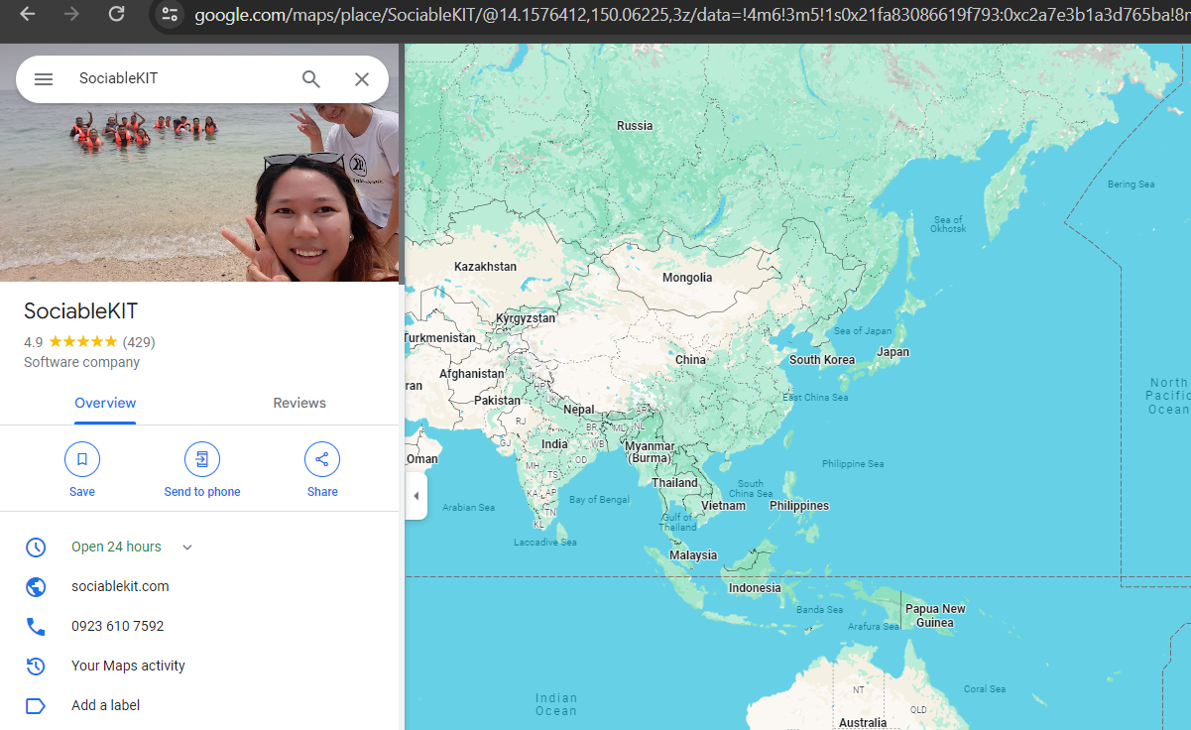Click the India label on map

click(554, 444)
